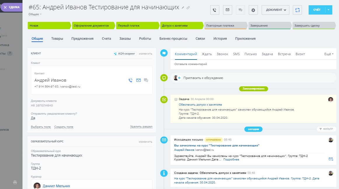Switch to the Товары tab
Screen dimensions: 339x189
point(57,38)
